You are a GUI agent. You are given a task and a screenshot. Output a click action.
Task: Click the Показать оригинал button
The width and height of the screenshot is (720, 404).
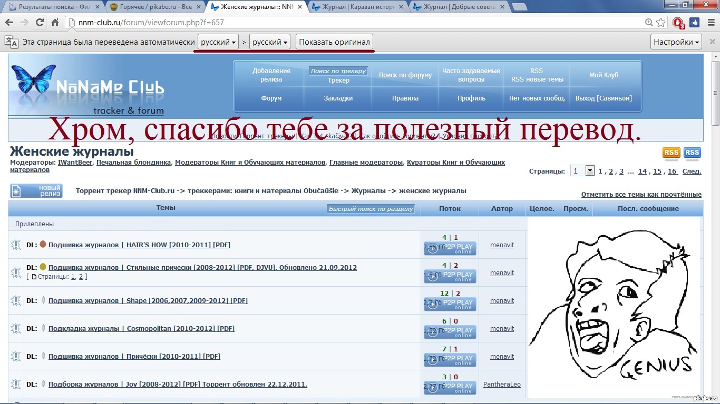335,42
